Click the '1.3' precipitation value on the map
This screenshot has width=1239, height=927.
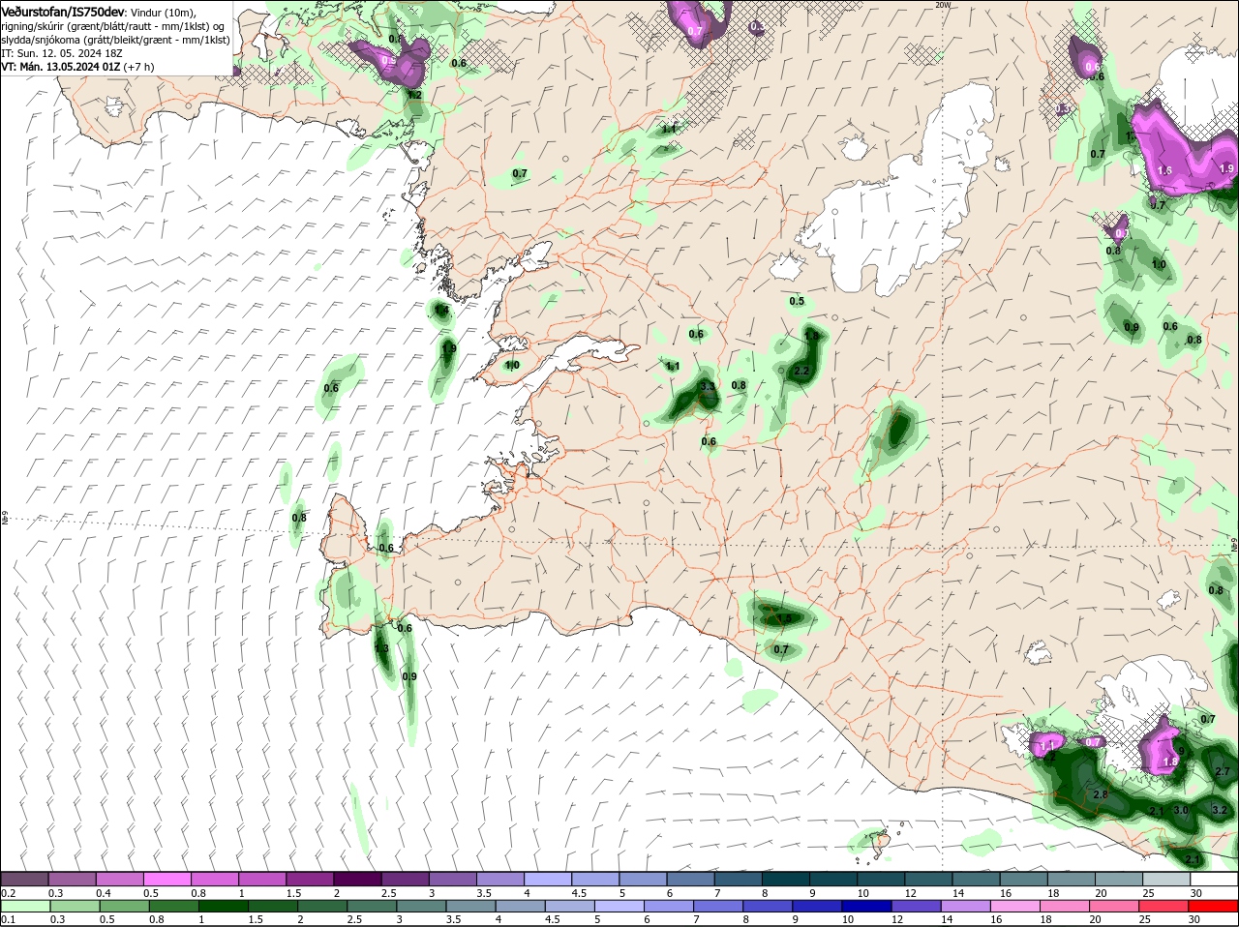[x=381, y=649]
